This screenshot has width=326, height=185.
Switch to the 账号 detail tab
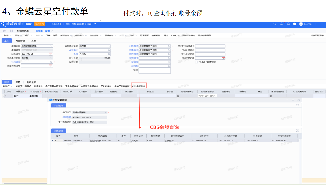pyautogui.click(x=18, y=82)
